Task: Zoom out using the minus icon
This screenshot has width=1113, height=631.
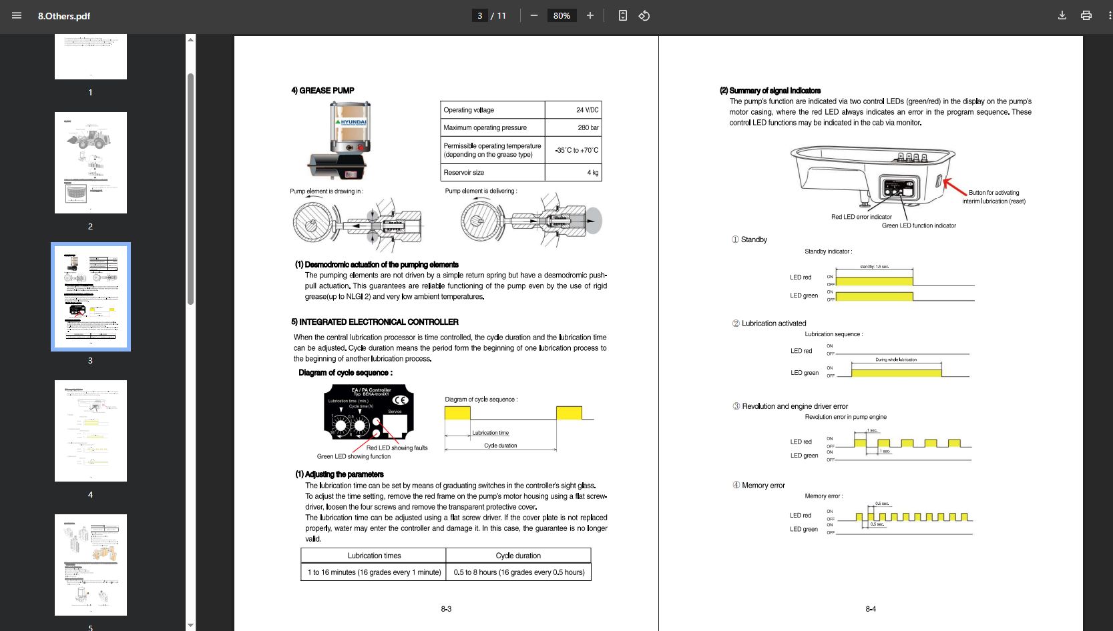Action: 533,15
